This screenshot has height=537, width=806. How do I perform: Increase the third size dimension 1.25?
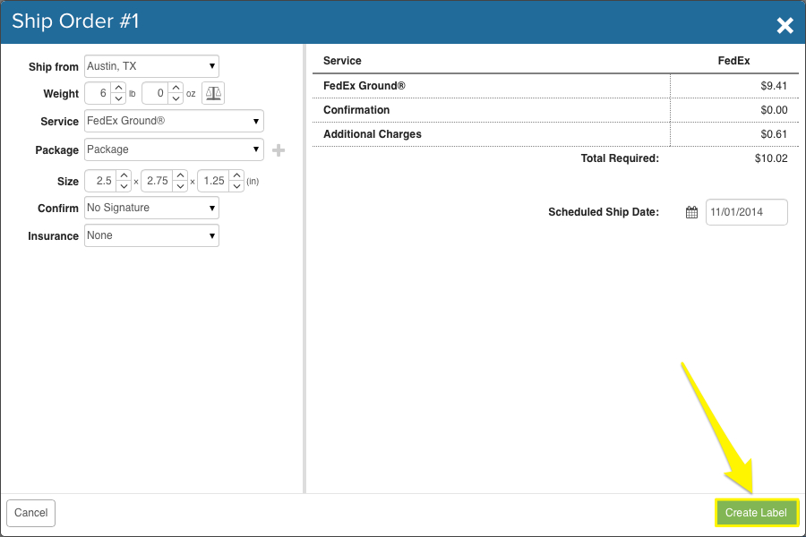coord(236,175)
